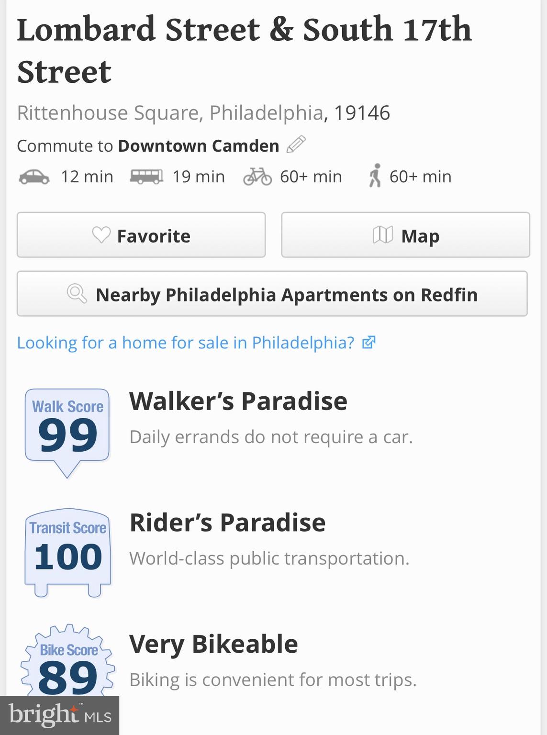Click the folded map icon
The image size is (547, 735).
point(383,235)
